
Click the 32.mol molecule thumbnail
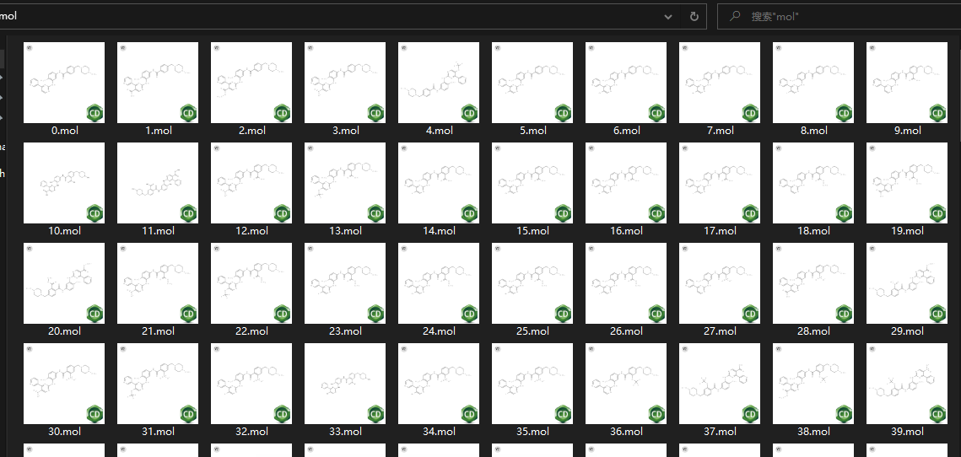[251, 384]
